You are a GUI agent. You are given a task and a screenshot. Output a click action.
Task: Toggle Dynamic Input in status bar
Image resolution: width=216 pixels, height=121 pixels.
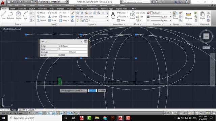(x=61, y=113)
